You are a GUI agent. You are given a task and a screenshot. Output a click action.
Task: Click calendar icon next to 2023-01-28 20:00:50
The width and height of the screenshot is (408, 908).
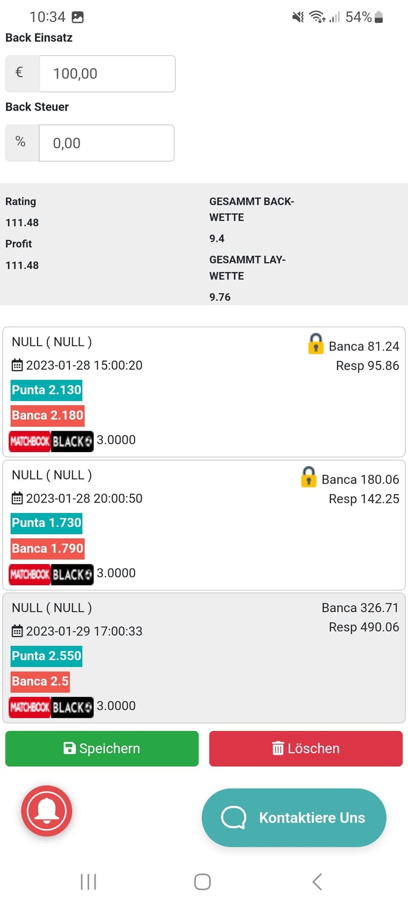[x=17, y=499]
